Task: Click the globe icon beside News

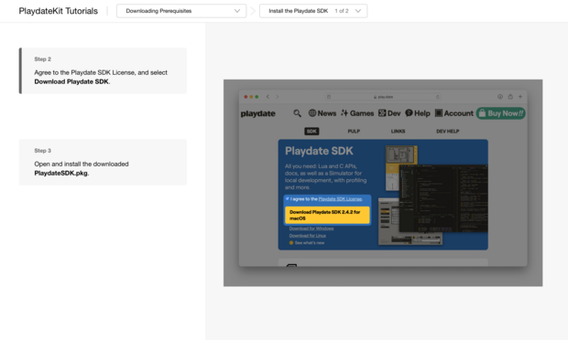Action: point(312,113)
